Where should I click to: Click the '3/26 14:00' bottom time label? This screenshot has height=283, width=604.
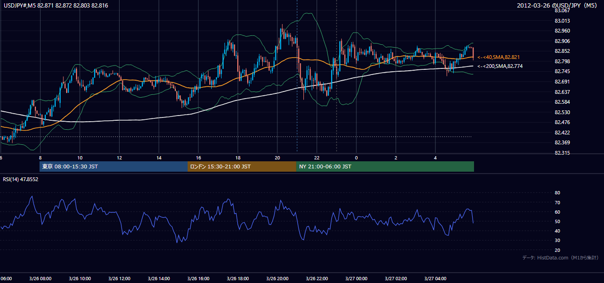(x=158, y=279)
